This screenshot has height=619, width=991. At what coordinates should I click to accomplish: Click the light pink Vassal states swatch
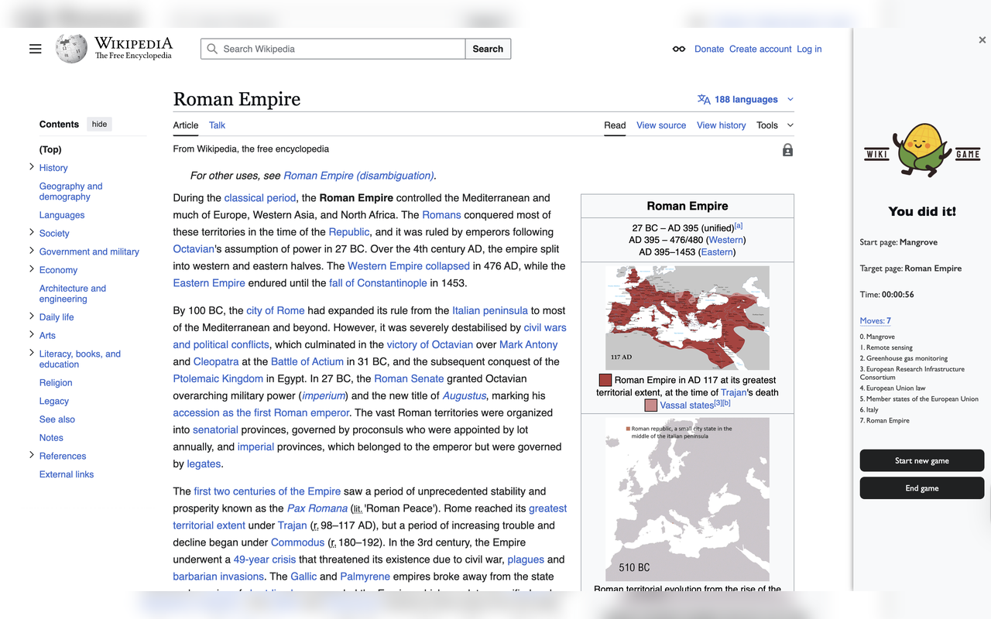(651, 405)
